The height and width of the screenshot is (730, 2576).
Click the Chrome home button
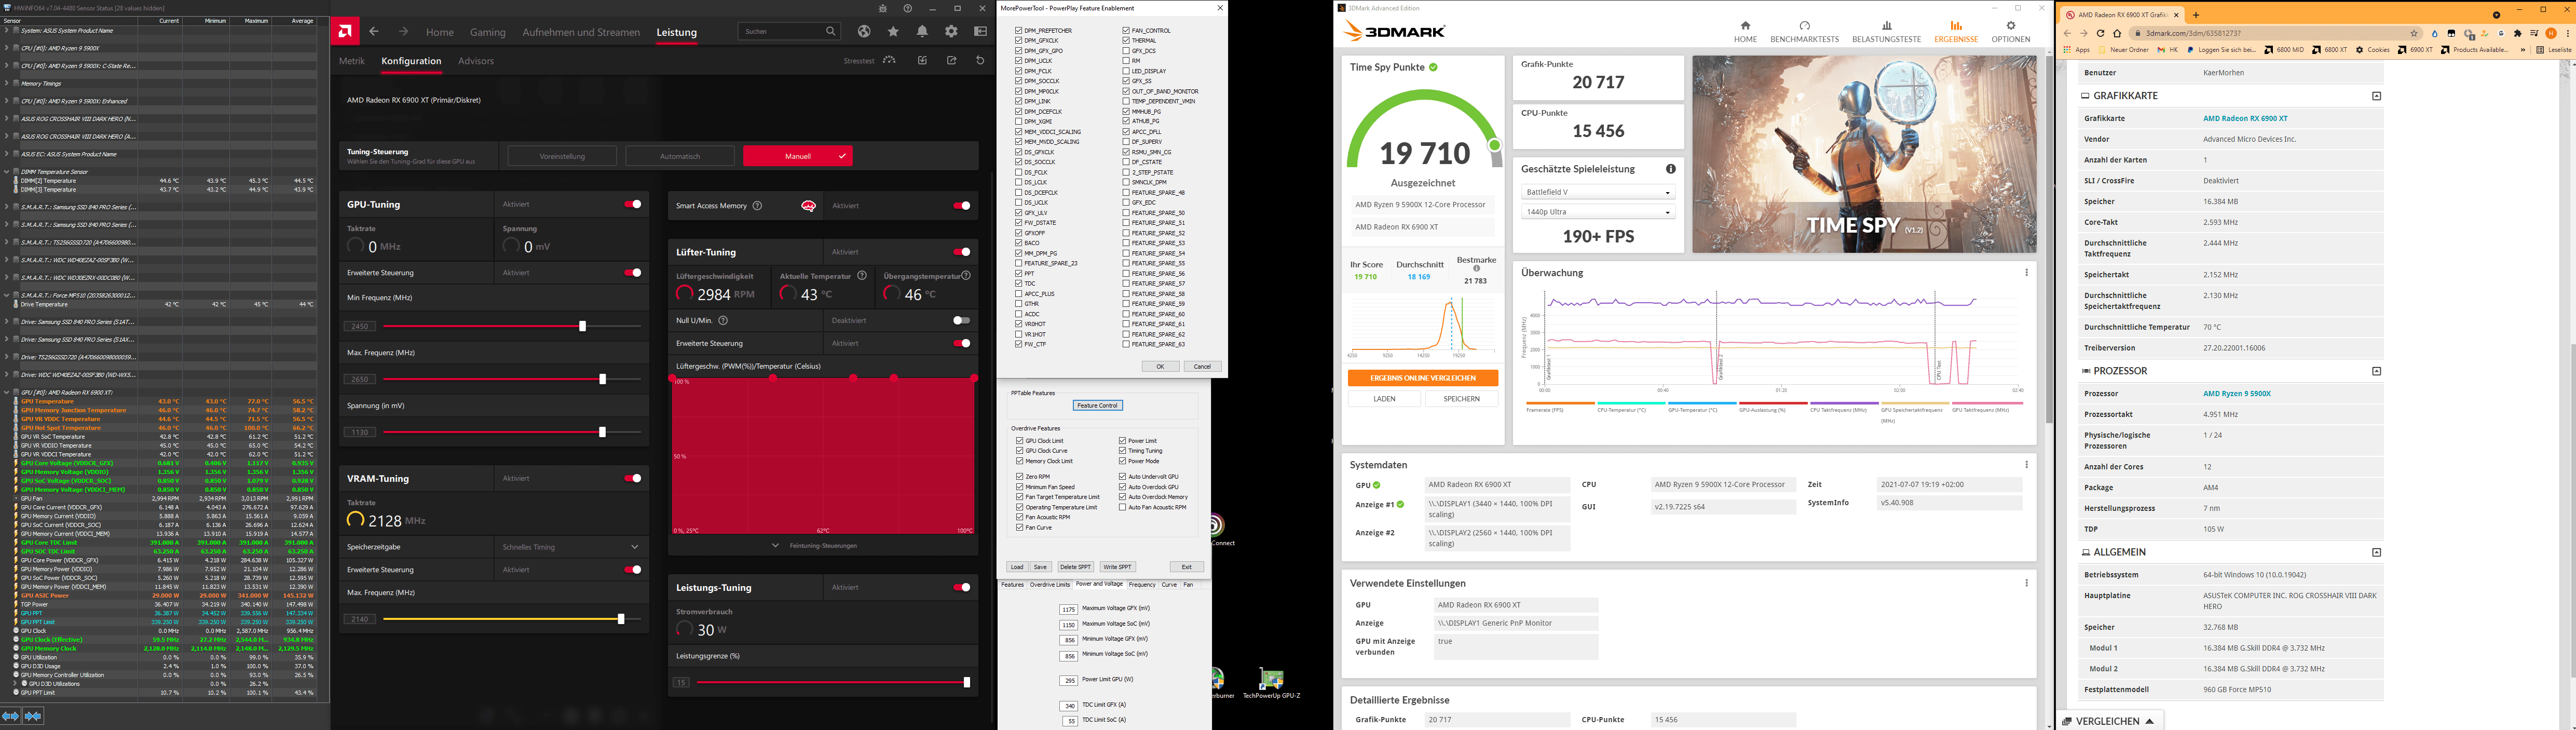(2117, 33)
